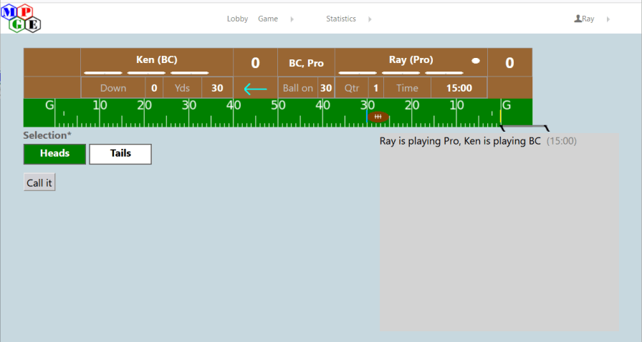Image resolution: width=642 pixels, height=342 pixels.
Task: Click the 50 yard line marker
Action: pyautogui.click(x=278, y=106)
